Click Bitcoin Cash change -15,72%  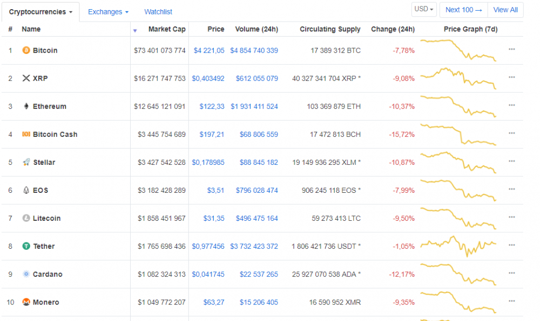pos(402,134)
